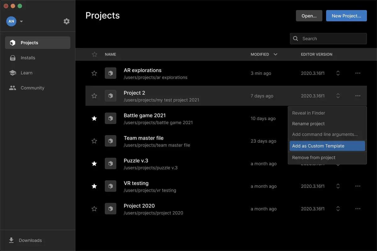Open the Modified column sort dropdown
The image size is (377, 251).
pos(275,54)
